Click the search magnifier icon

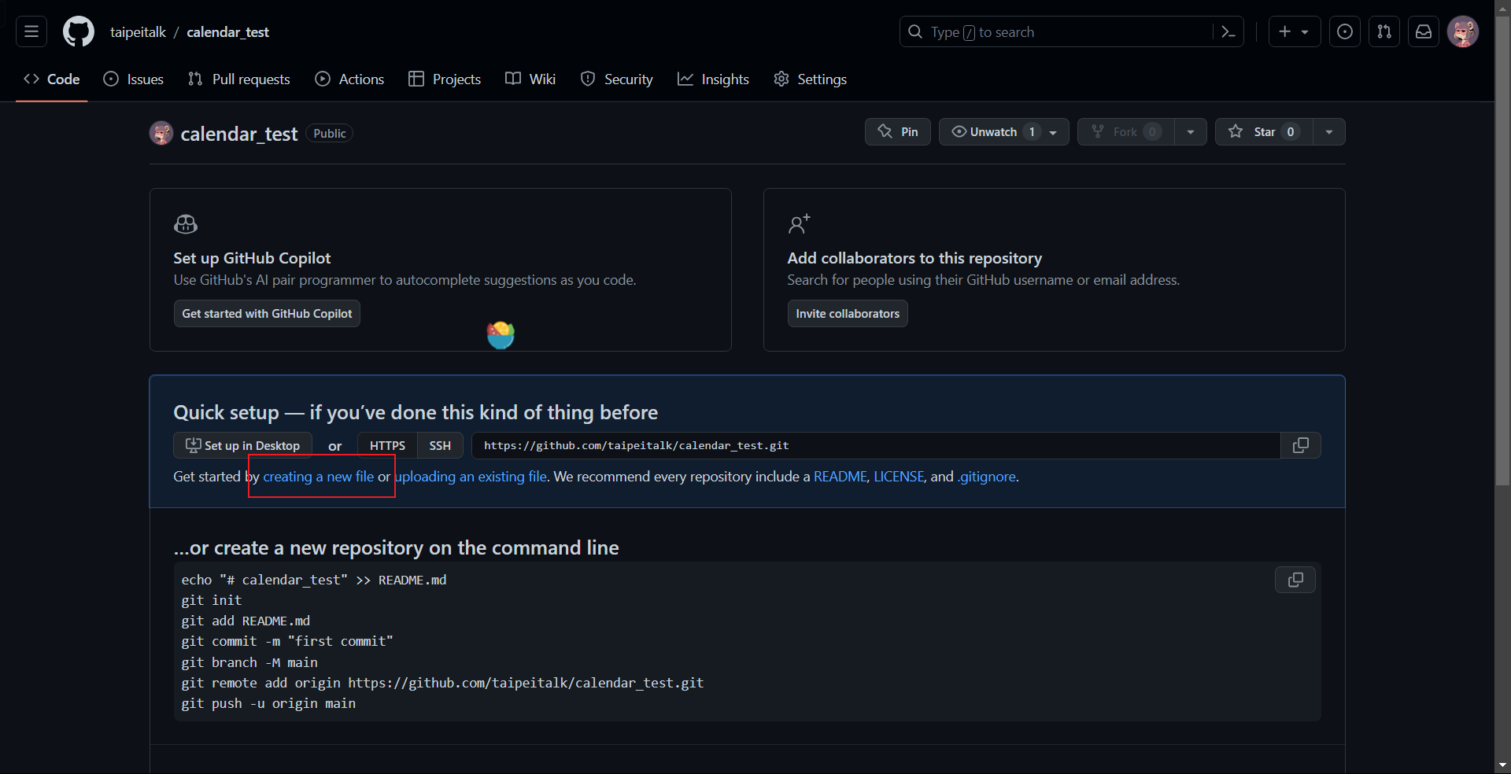[915, 31]
